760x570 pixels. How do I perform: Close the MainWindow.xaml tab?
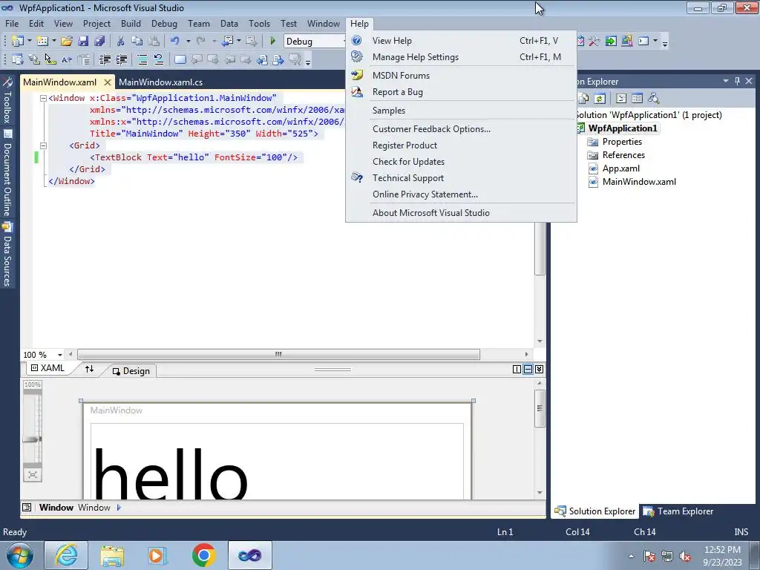pyautogui.click(x=108, y=82)
